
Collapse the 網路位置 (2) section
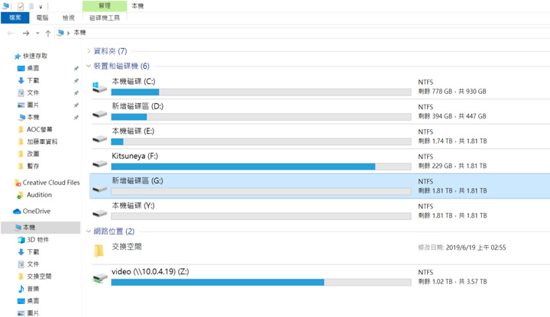tap(89, 231)
